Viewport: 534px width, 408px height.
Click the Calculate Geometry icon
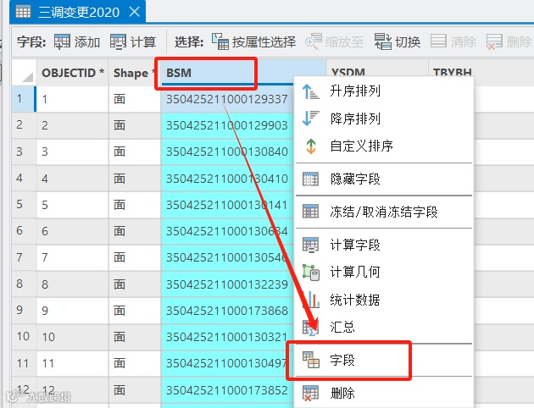point(311,273)
